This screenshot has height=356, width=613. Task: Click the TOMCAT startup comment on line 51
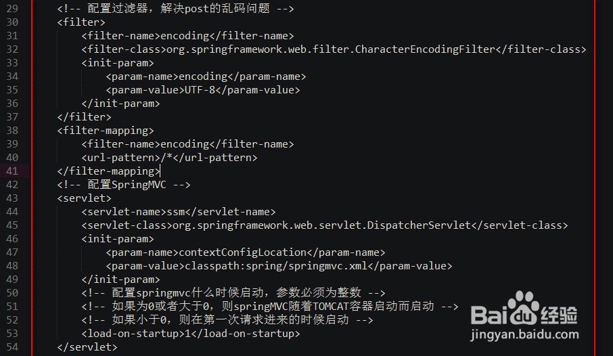pyautogui.click(x=269, y=307)
